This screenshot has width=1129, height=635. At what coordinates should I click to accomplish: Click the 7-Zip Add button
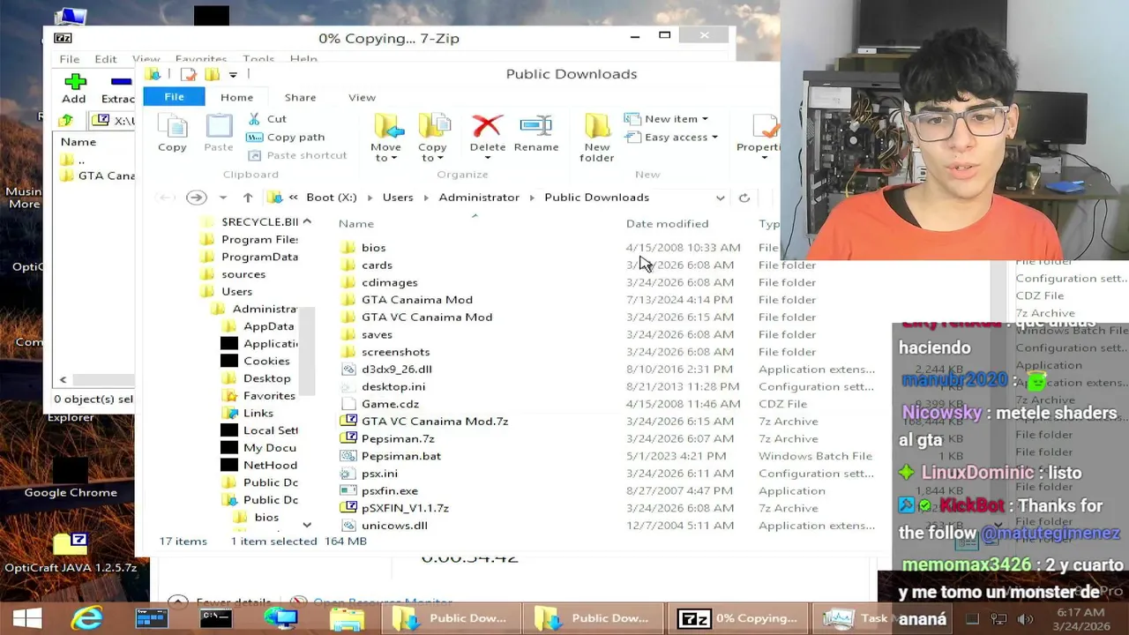[x=74, y=89]
